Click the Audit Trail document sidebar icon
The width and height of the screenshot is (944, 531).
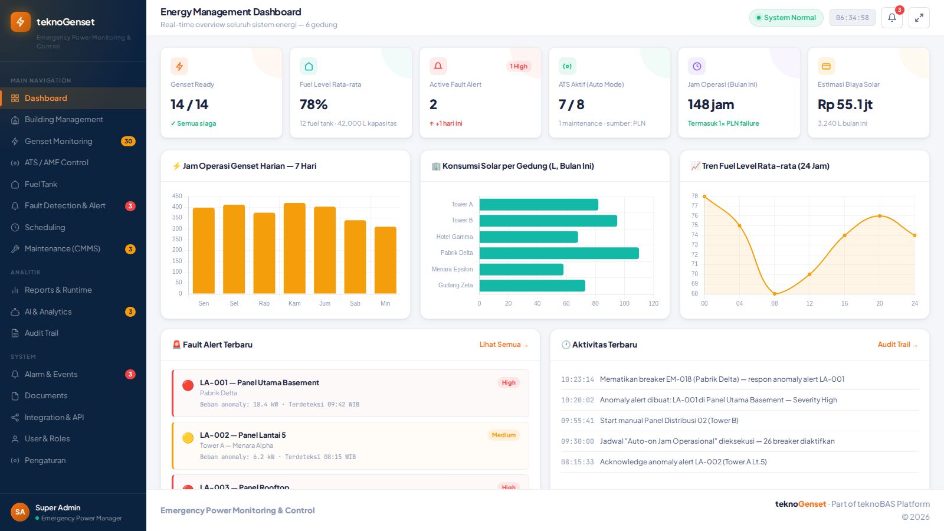(15, 333)
